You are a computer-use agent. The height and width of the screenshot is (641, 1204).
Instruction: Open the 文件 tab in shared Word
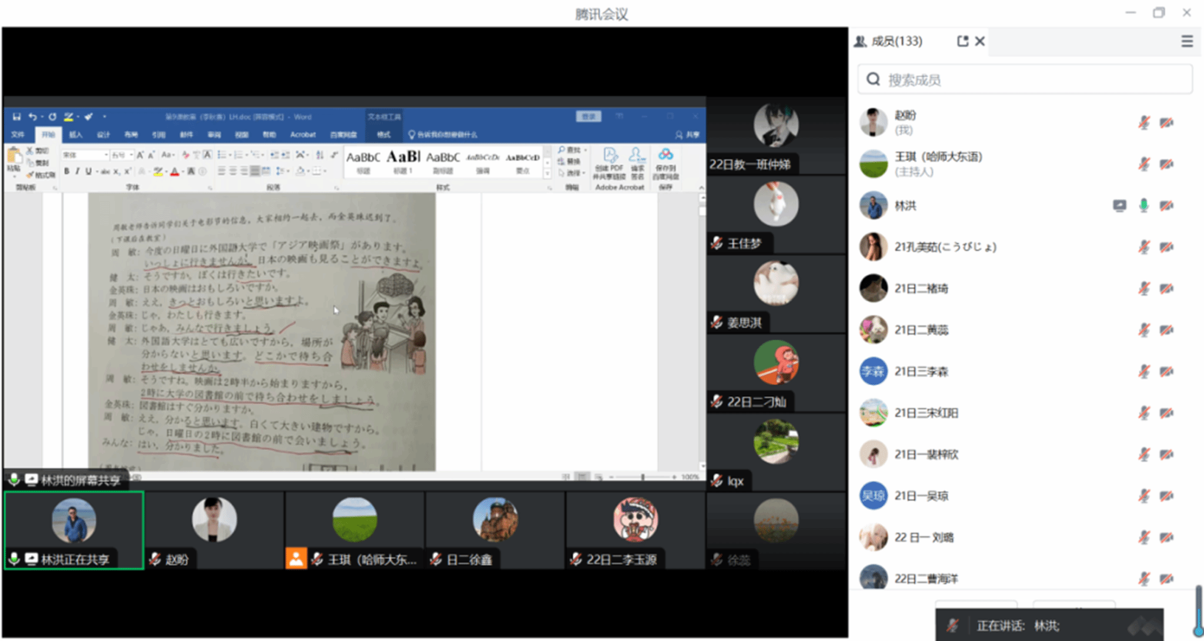(x=18, y=135)
